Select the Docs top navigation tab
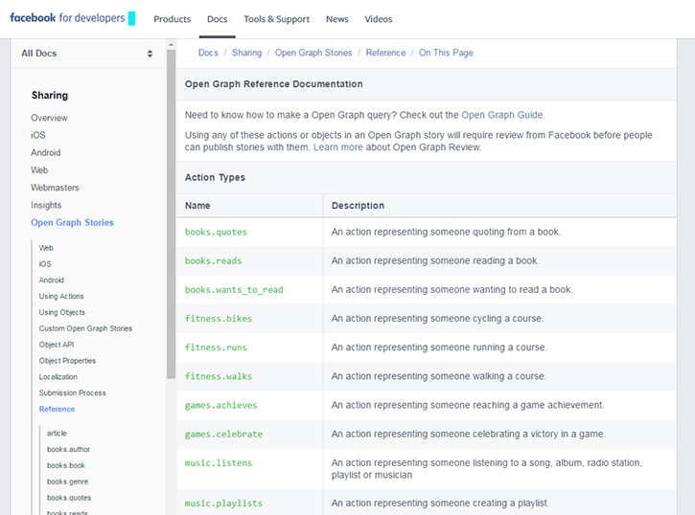The height and width of the screenshot is (515, 695). 218,19
